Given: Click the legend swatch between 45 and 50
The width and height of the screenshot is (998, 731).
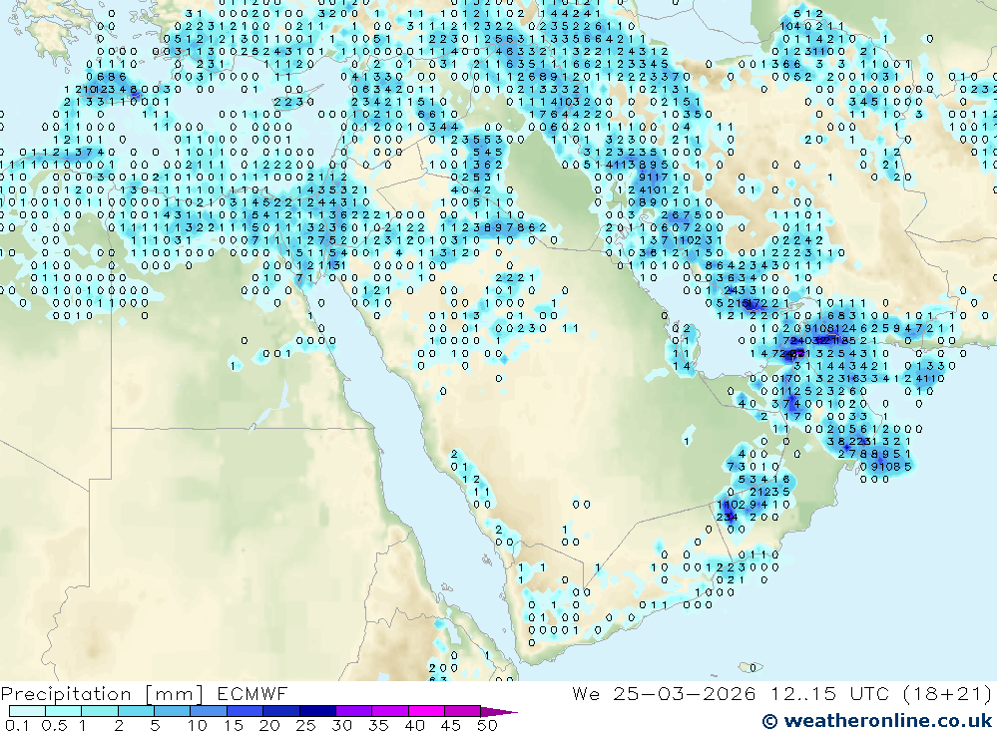Looking at the screenshot, I should pos(463,711).
